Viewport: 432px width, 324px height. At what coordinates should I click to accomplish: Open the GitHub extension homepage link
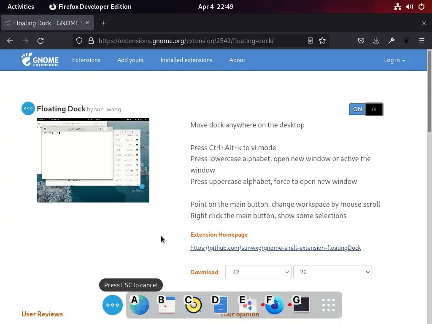[275, 248]
